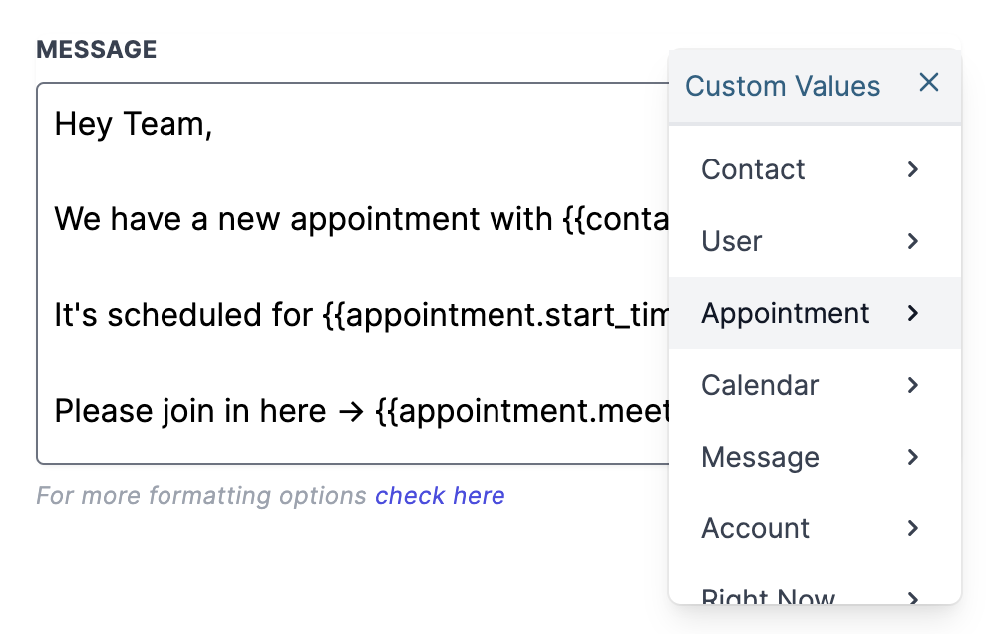The image size is (993, 634).
Task: Select the User custom values category
Action: point(732,242)
